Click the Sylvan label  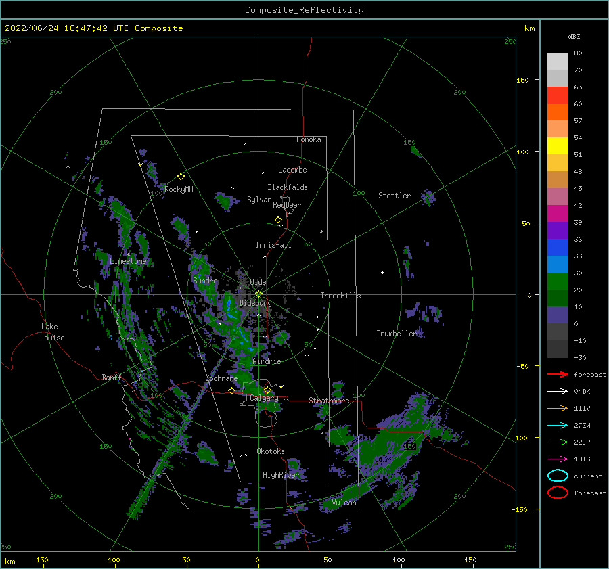click(259, 200)
